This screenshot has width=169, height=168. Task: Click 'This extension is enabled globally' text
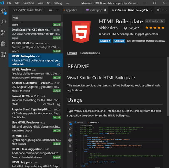click(146, 41)
